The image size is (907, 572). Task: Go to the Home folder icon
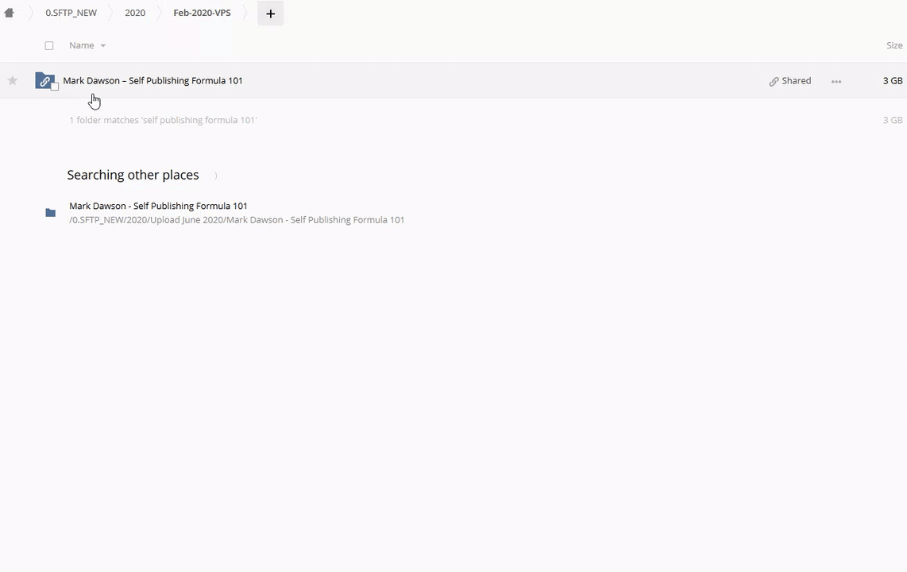coord(9,13)
